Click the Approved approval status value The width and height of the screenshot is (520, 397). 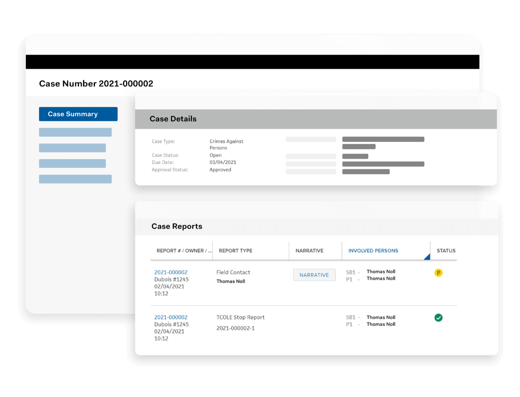click(220, 169)
